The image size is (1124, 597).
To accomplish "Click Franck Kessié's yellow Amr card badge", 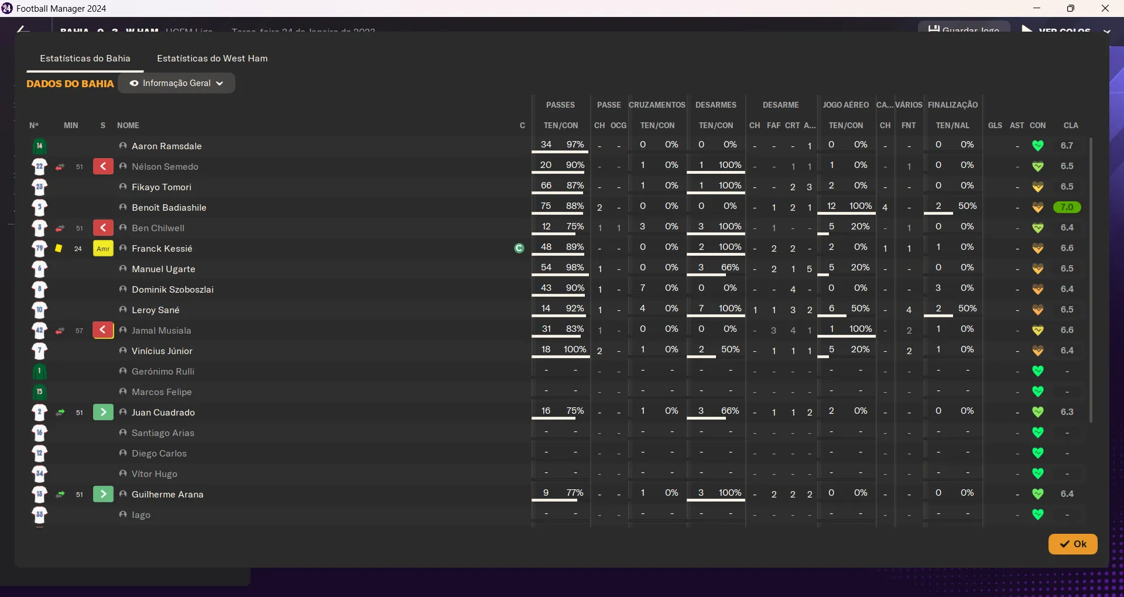I will [103, 248].
